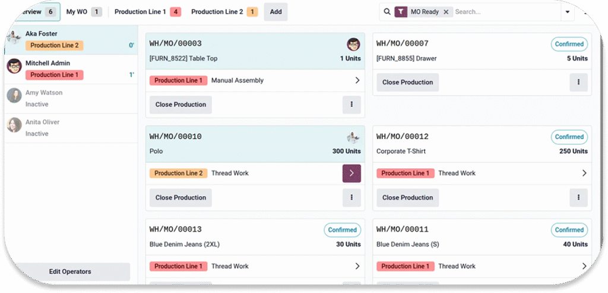Screen dimensions: 608x293
Task: Open kebab menu for Corporate T-Shirt order
Action: pos(578,197)
